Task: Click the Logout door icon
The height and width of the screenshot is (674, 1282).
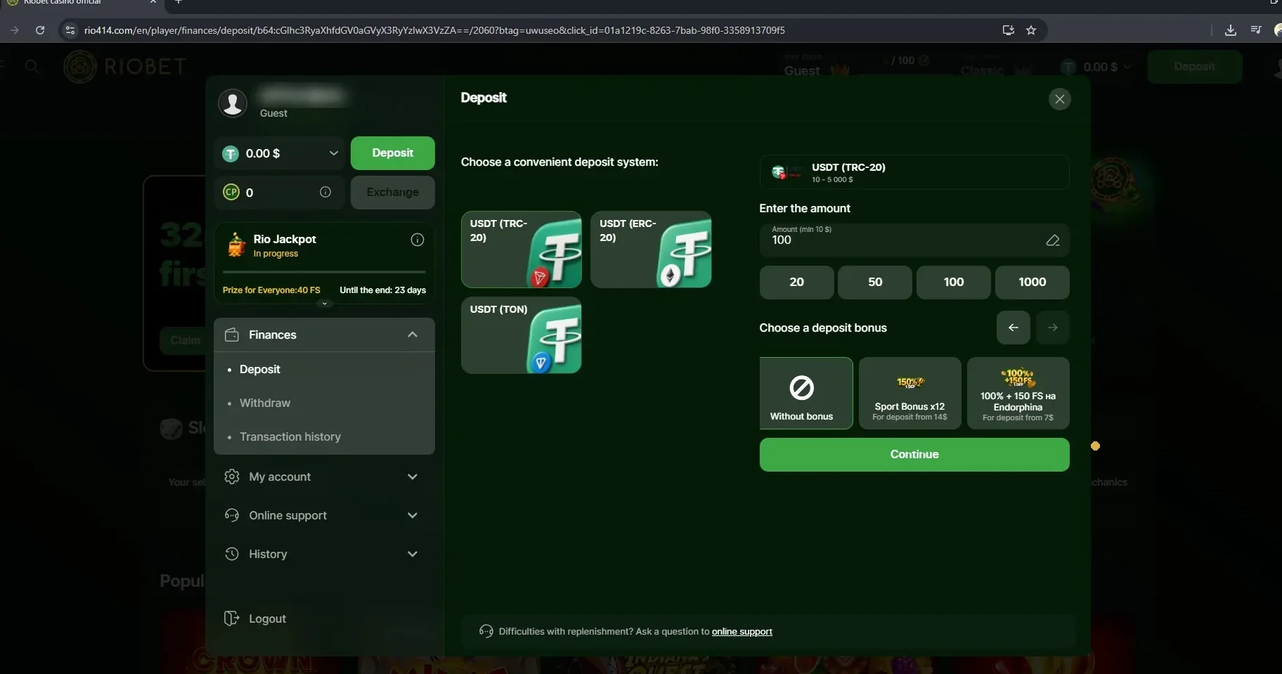Action: pos(231,618)
